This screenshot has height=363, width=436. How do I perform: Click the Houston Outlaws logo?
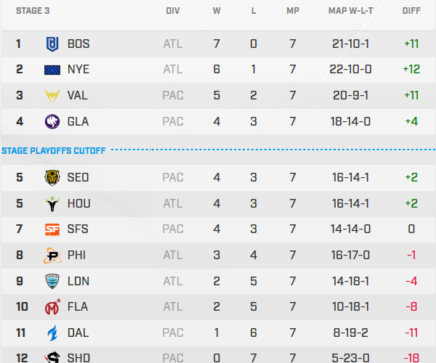coord(52,203)
